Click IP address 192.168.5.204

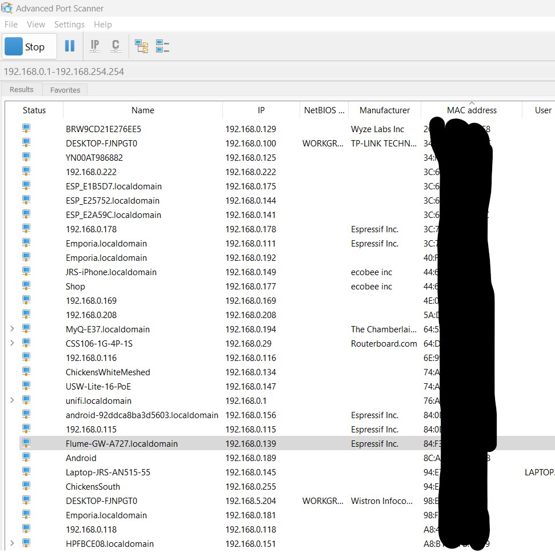pyautogui.click(x=250, y=501)
